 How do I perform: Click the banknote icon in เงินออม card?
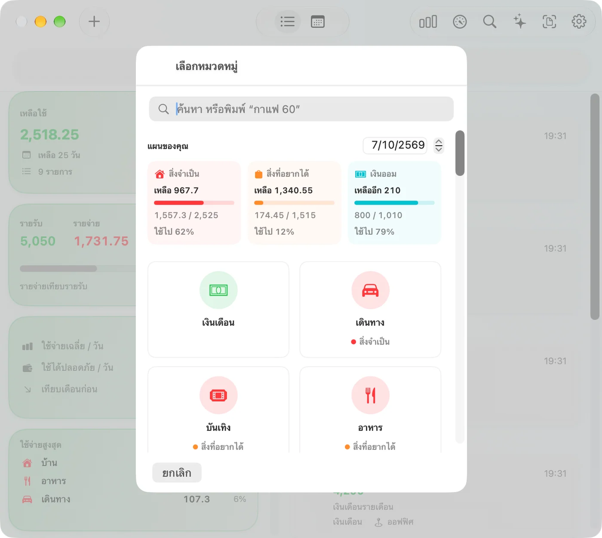360,174
